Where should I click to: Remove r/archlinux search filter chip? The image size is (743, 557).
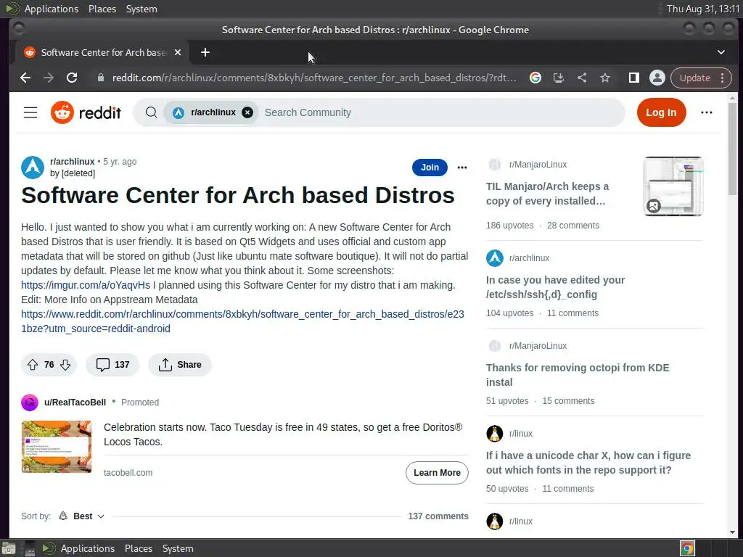[x=247, y=112]
